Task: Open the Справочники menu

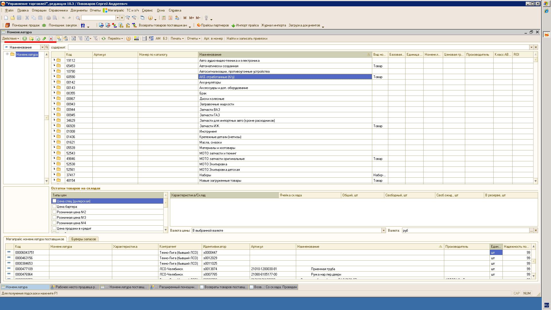Action: tap(58, 10)
